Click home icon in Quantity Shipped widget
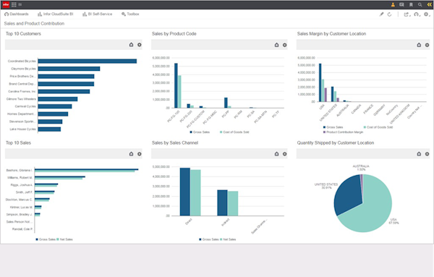Screen dimensions: 434x277 [x=419, y=154]
